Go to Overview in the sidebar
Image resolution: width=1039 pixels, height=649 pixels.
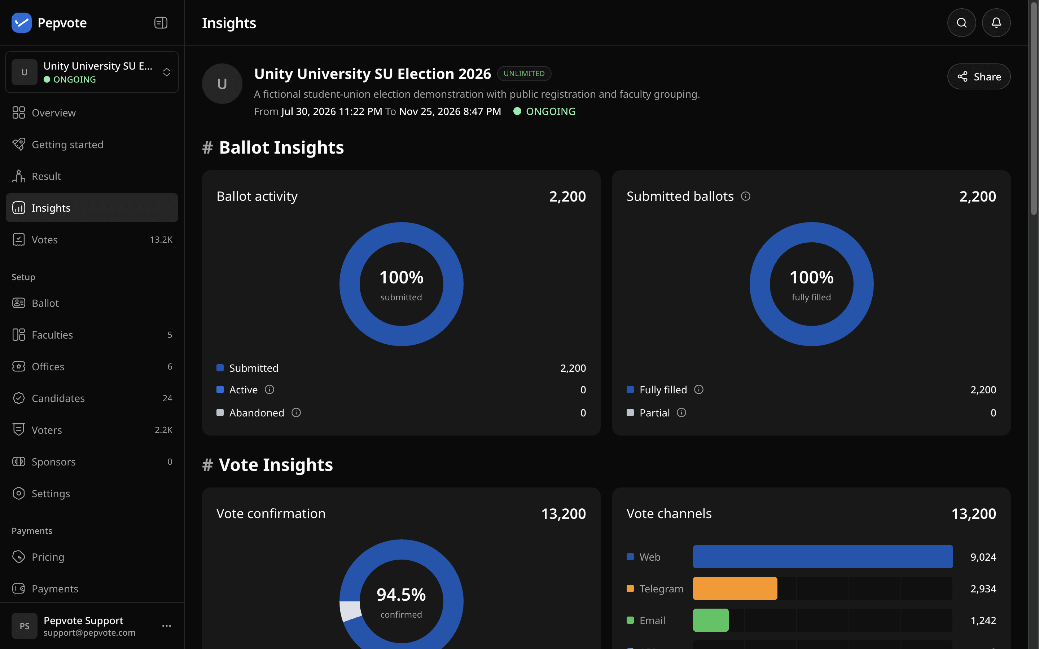[92, 113]
